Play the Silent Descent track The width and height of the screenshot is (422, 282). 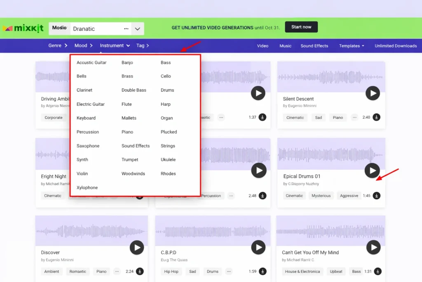pos(373,93)
